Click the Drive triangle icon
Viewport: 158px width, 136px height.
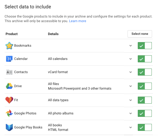[9, 86]
